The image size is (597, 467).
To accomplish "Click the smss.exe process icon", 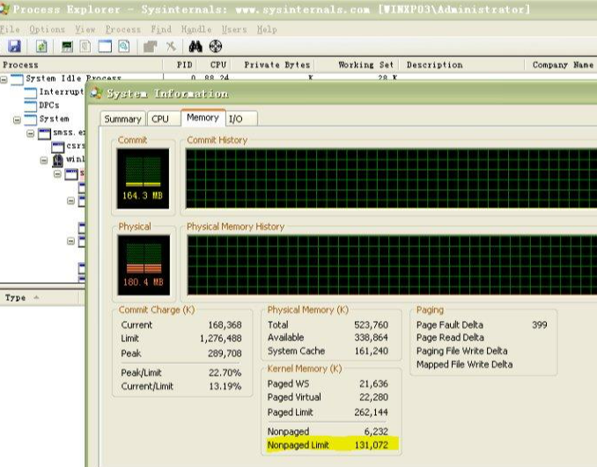I will (x=44, y=134).
